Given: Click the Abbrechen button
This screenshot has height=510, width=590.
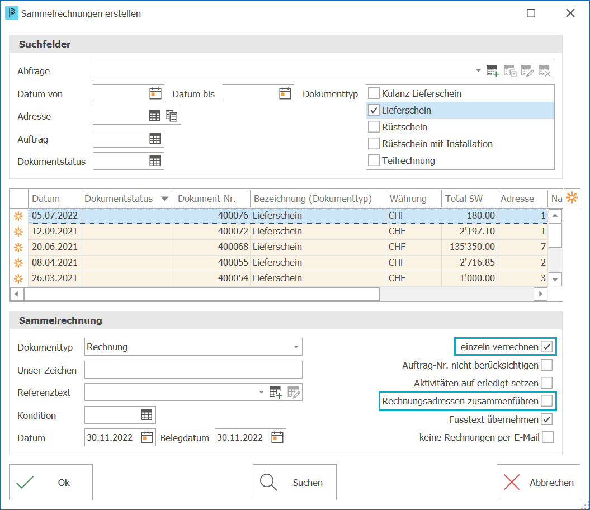Looking at the screenshot, I should 539,482.
